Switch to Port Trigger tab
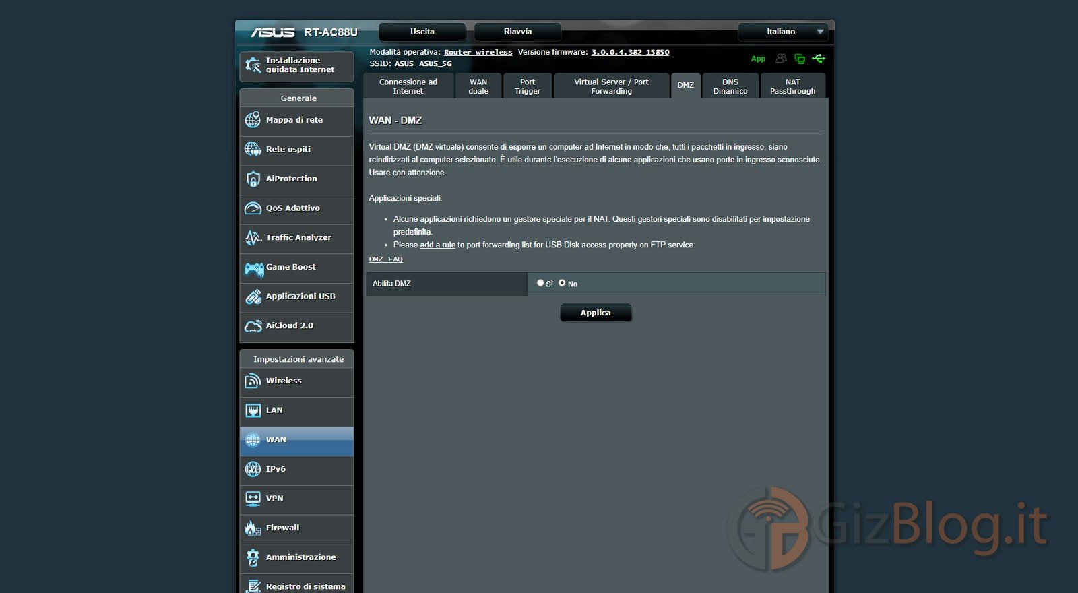The height and width of the screenshot is (593, 1078). point(528,86)
